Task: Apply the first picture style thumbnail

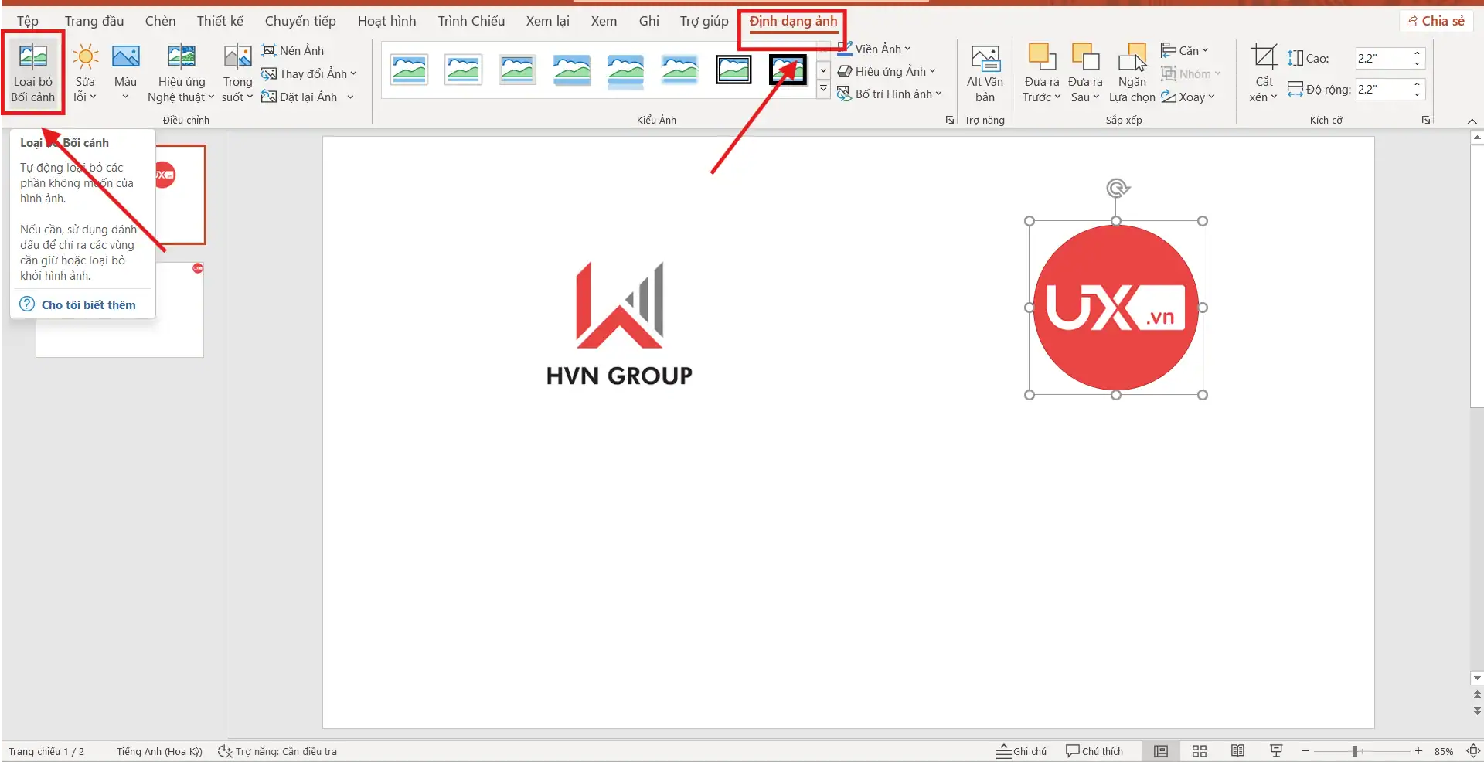Action: click(x=409, y=70)
